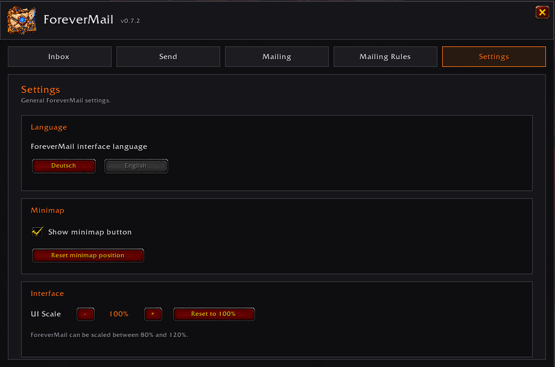Viewport: 555px width, 367px height.
Task: Toggle the Show minimap button checkbox
Action: pyautogui.click(x=37, y=231)
